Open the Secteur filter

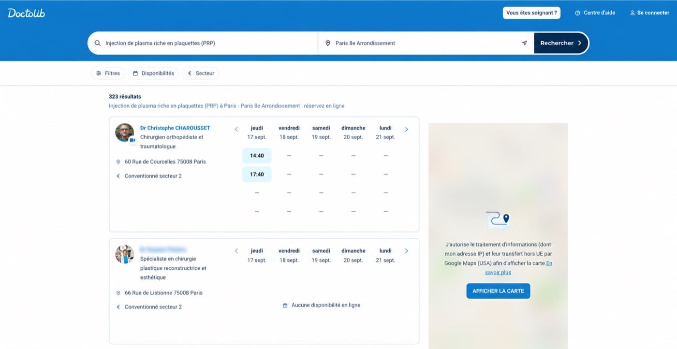[x=201, y=73]
